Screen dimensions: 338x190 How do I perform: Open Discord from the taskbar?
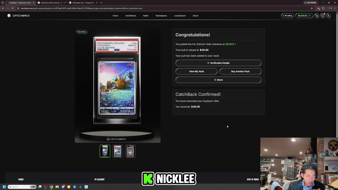tap(63, 187)
